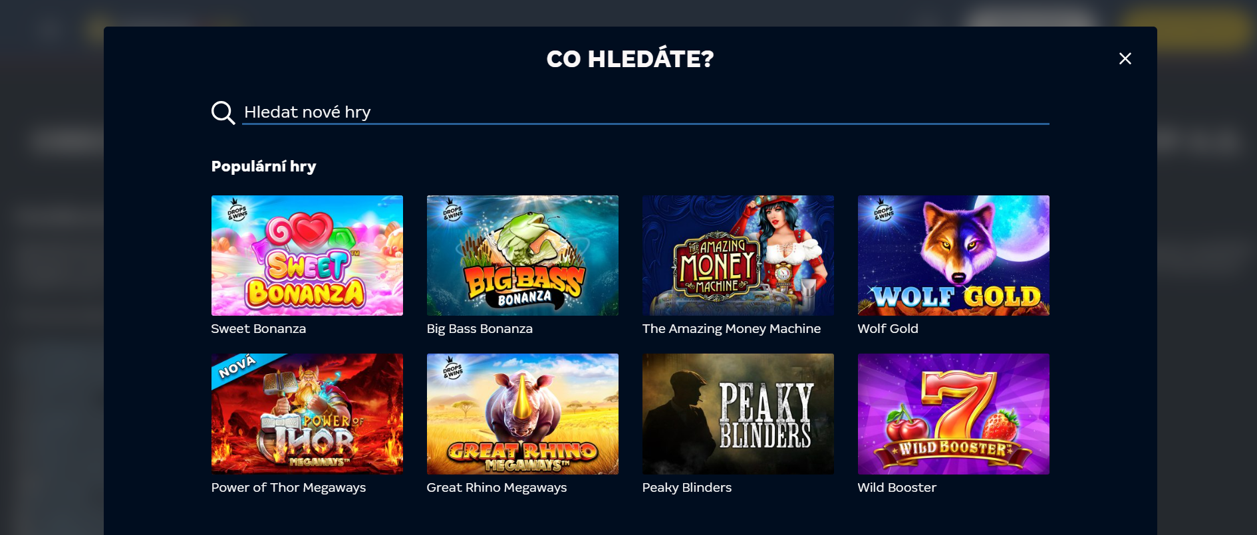Click the magnifying glass search icon

coord(223,112)
